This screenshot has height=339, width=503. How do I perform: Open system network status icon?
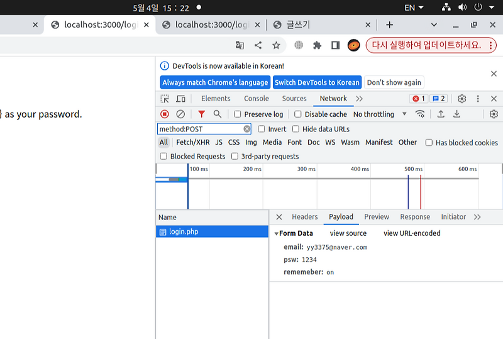tap(446, 7)
